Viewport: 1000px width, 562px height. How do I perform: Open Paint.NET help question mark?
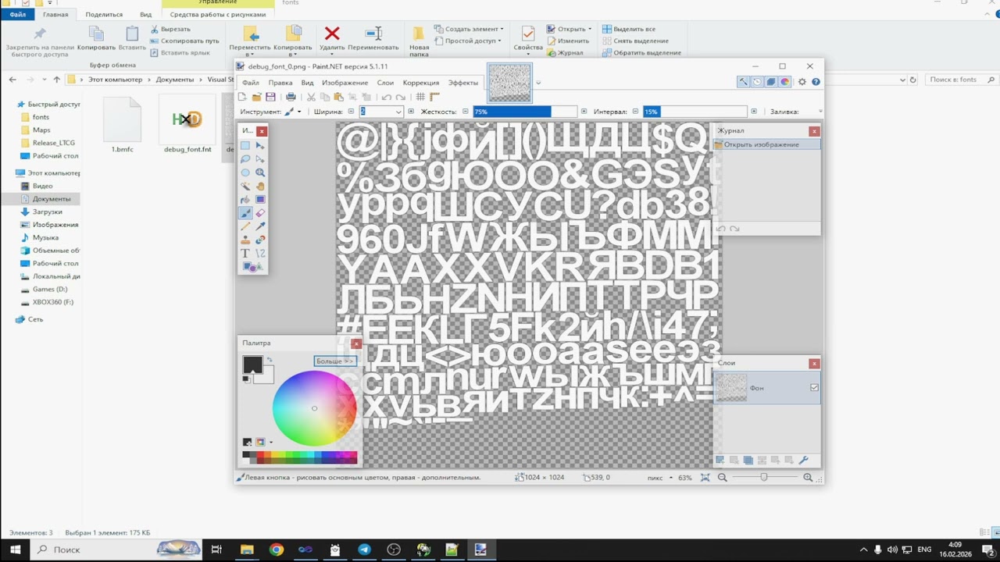pos(816,82)
